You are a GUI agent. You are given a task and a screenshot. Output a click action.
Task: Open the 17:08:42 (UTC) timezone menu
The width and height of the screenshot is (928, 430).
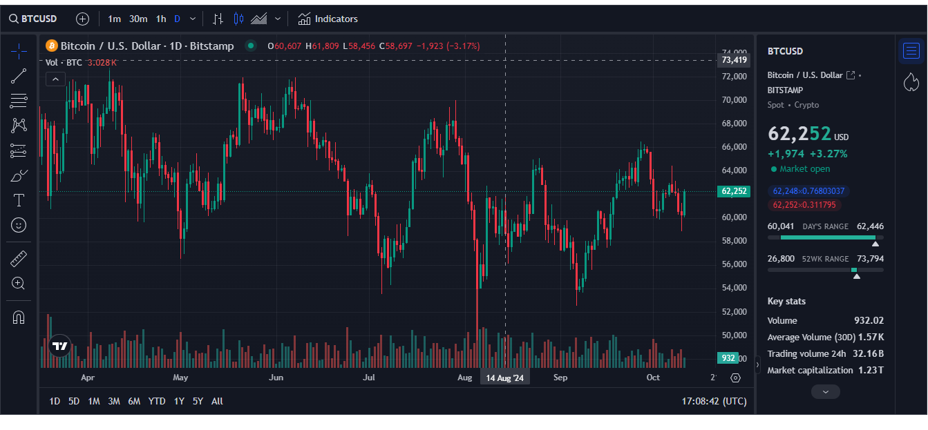pos(714,401)
